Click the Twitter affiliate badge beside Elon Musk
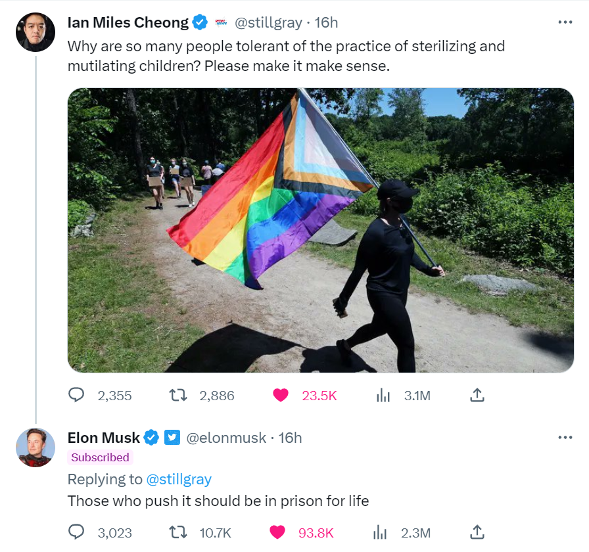Image resolution: width=589 pixels, height=552 pixels. [x=172, y=438]
